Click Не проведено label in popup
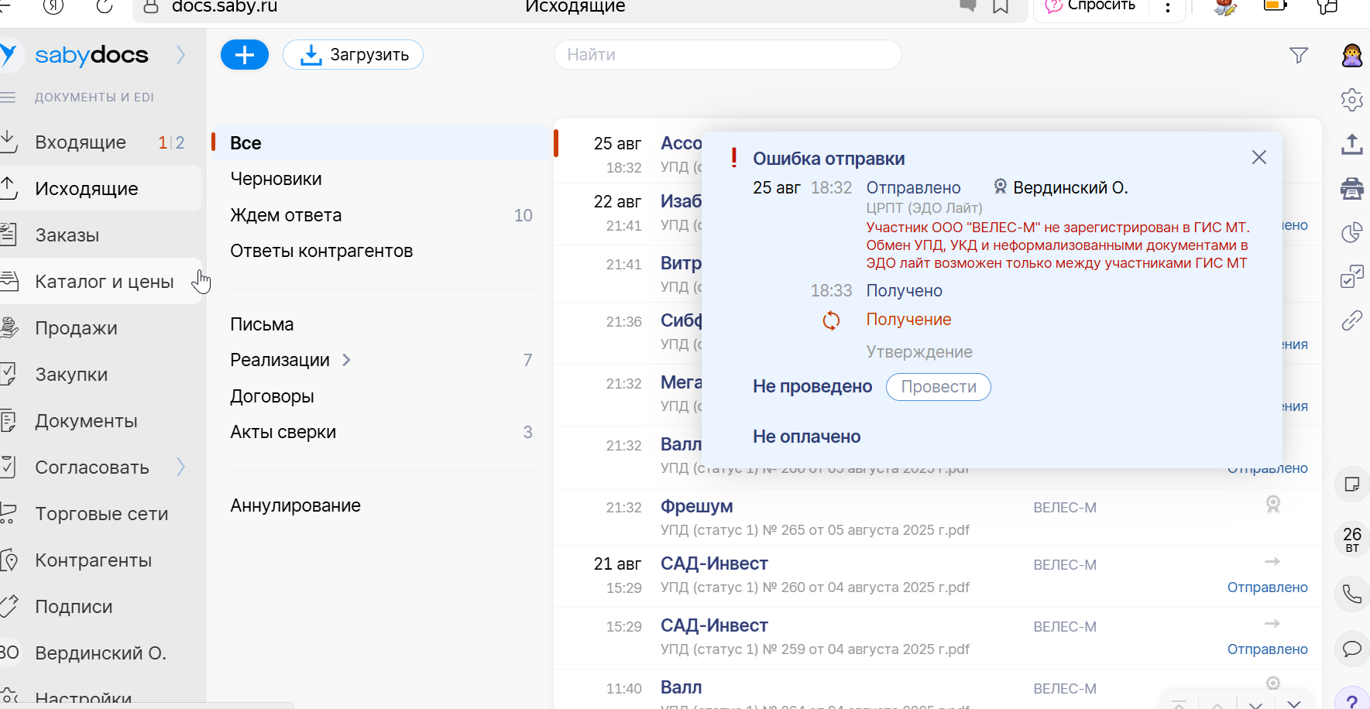The height and width of the screenshot is (709, 1370). click(x=812, y=386)
